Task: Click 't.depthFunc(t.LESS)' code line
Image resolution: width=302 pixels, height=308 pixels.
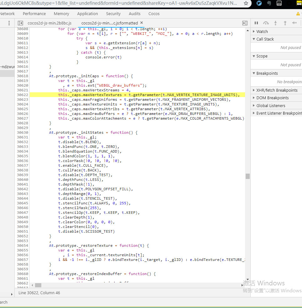Action: [x=81, y=180]
